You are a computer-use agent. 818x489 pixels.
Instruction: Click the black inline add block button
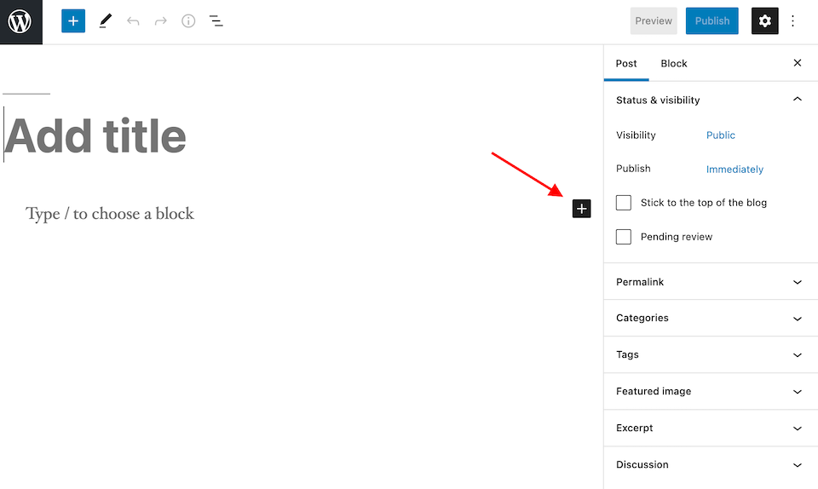581,209
